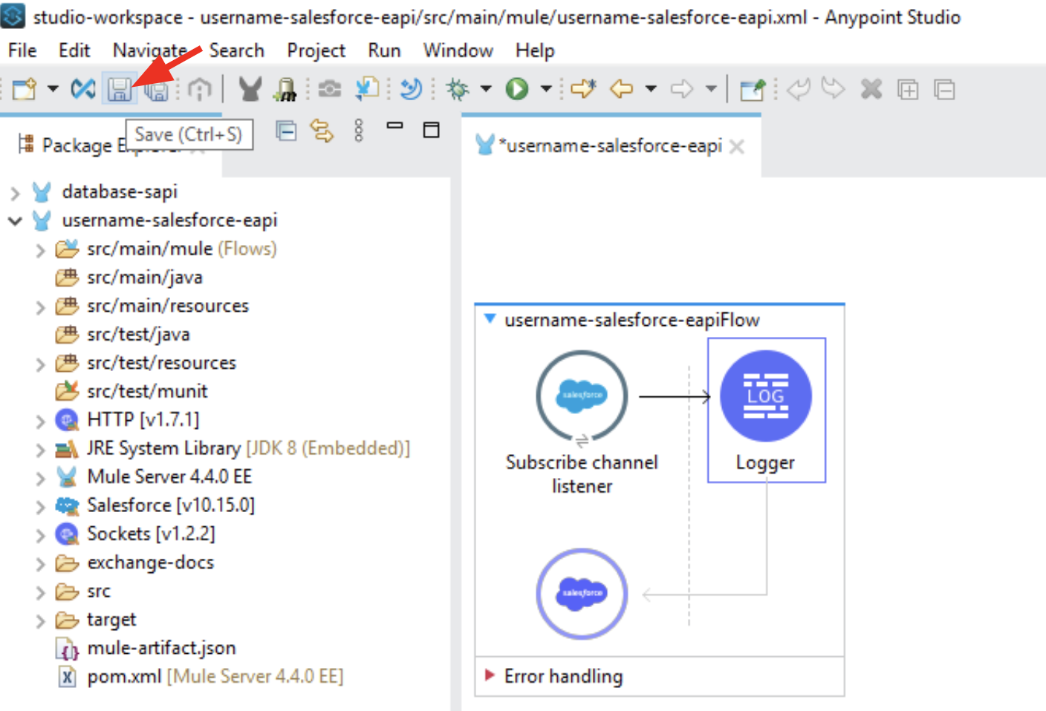This screenshot has width=1046, height=711.
Task: Toggle Link with Editor in Package Explorer
Action: pos(322,131)
